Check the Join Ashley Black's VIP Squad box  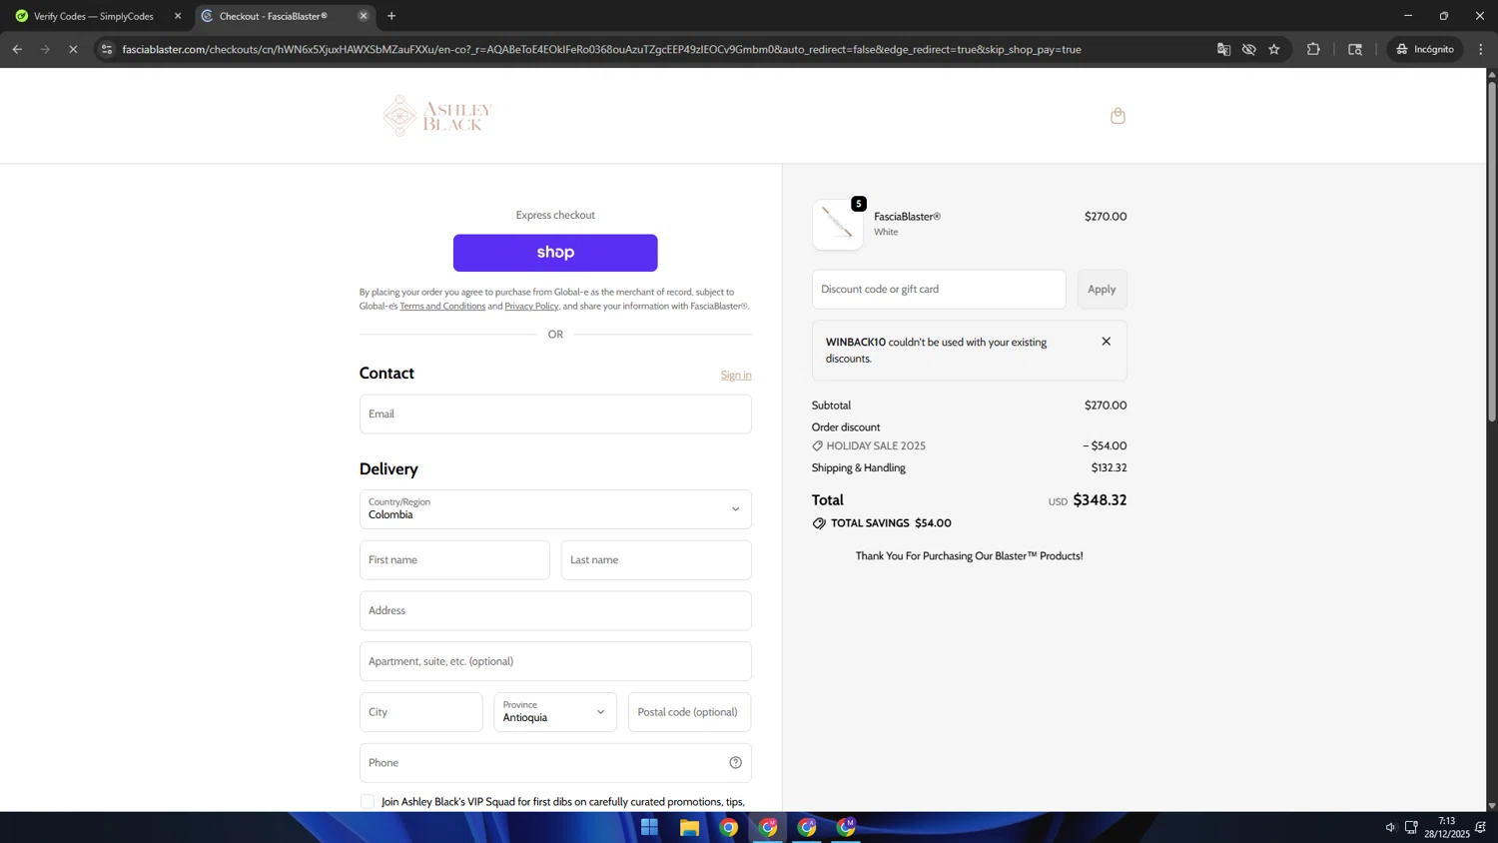click(368, 802)
